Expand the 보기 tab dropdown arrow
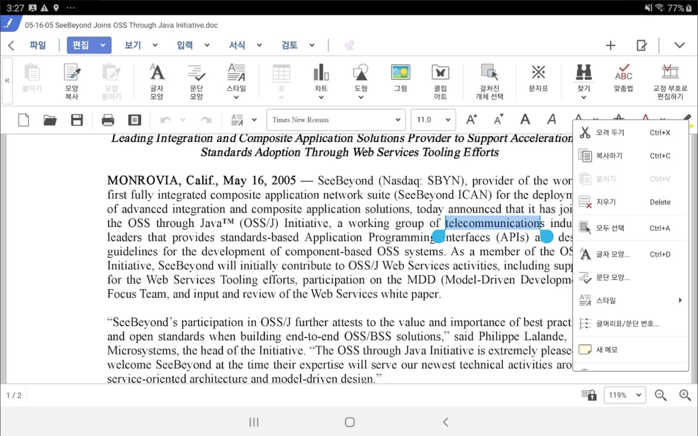698x436 pixels. click(155, 45)
